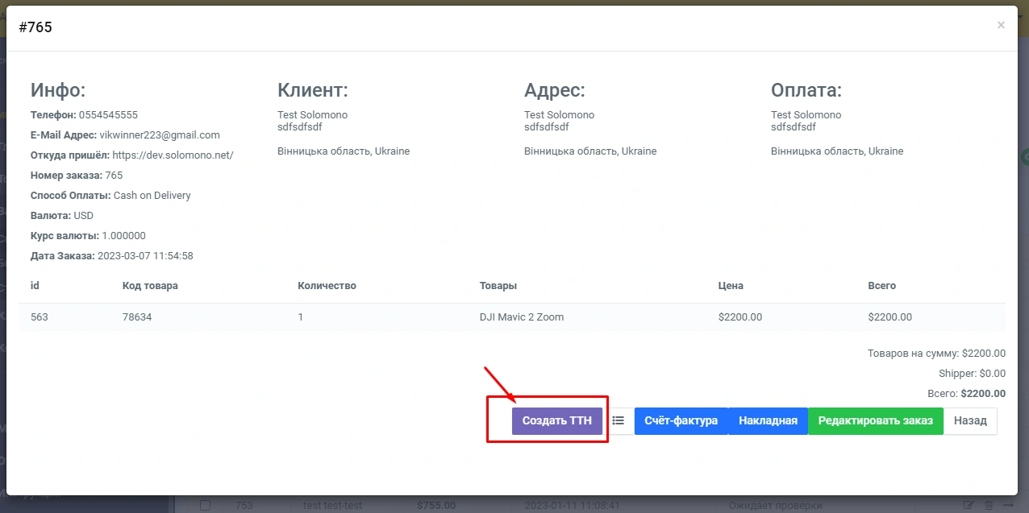Tick the checkbox for order row 753
Image resolution: width=1029 pixels, height=513 pixels.
[205, 506]
